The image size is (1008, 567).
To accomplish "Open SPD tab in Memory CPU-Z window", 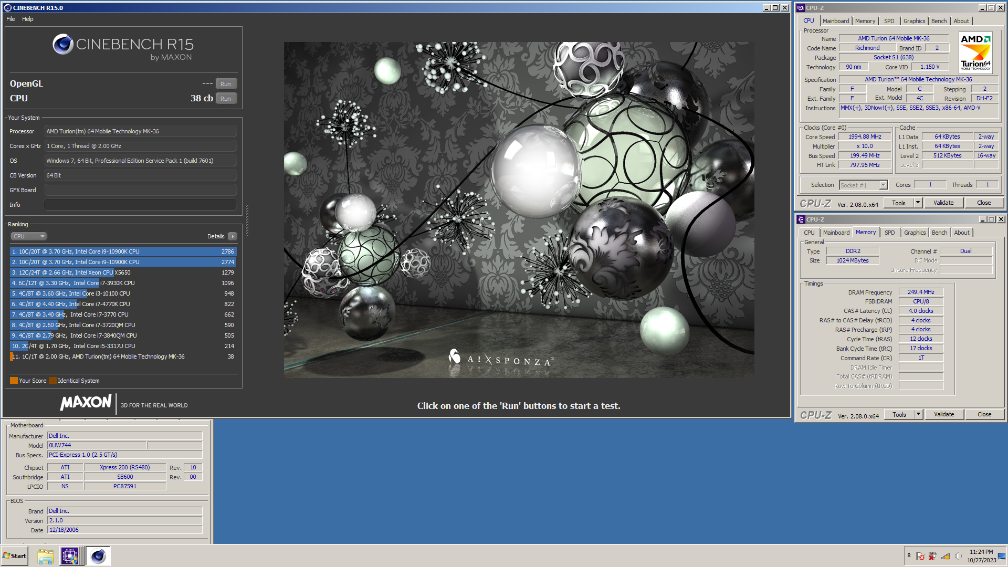I will [x=889, y=233].
